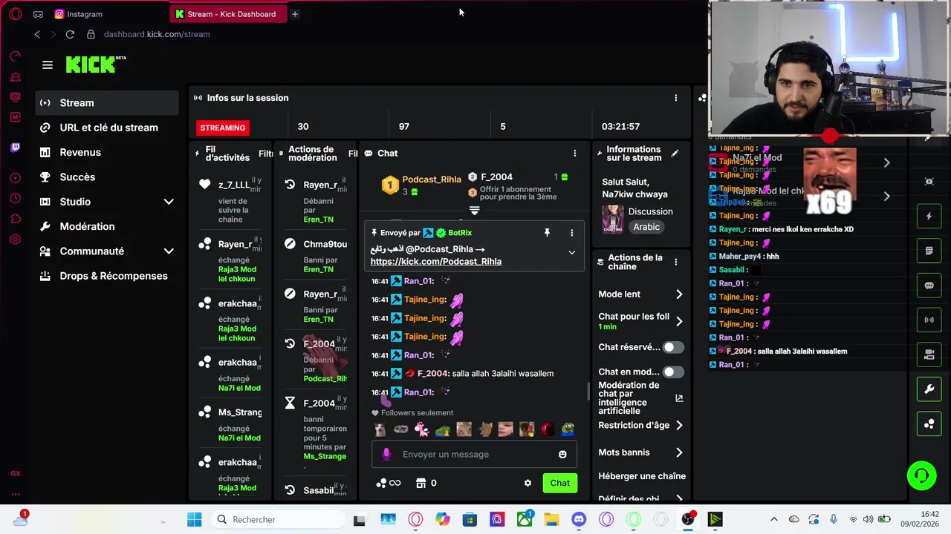Open Drops & Récompenses

pyautogui.click(x=107, y=276)
